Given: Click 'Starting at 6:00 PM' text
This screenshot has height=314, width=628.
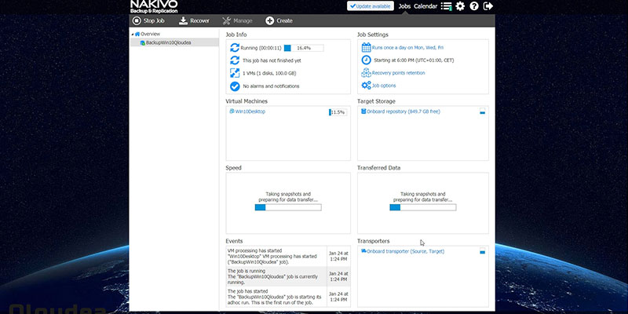Looking at the screenshot, I should tap(414, 60).
